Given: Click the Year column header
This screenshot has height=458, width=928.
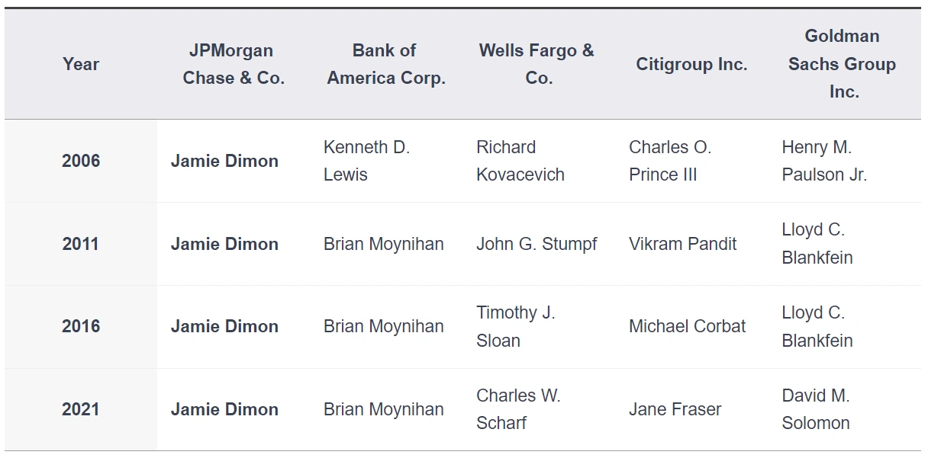Looking at the screenshot, I should pos(81,64).
